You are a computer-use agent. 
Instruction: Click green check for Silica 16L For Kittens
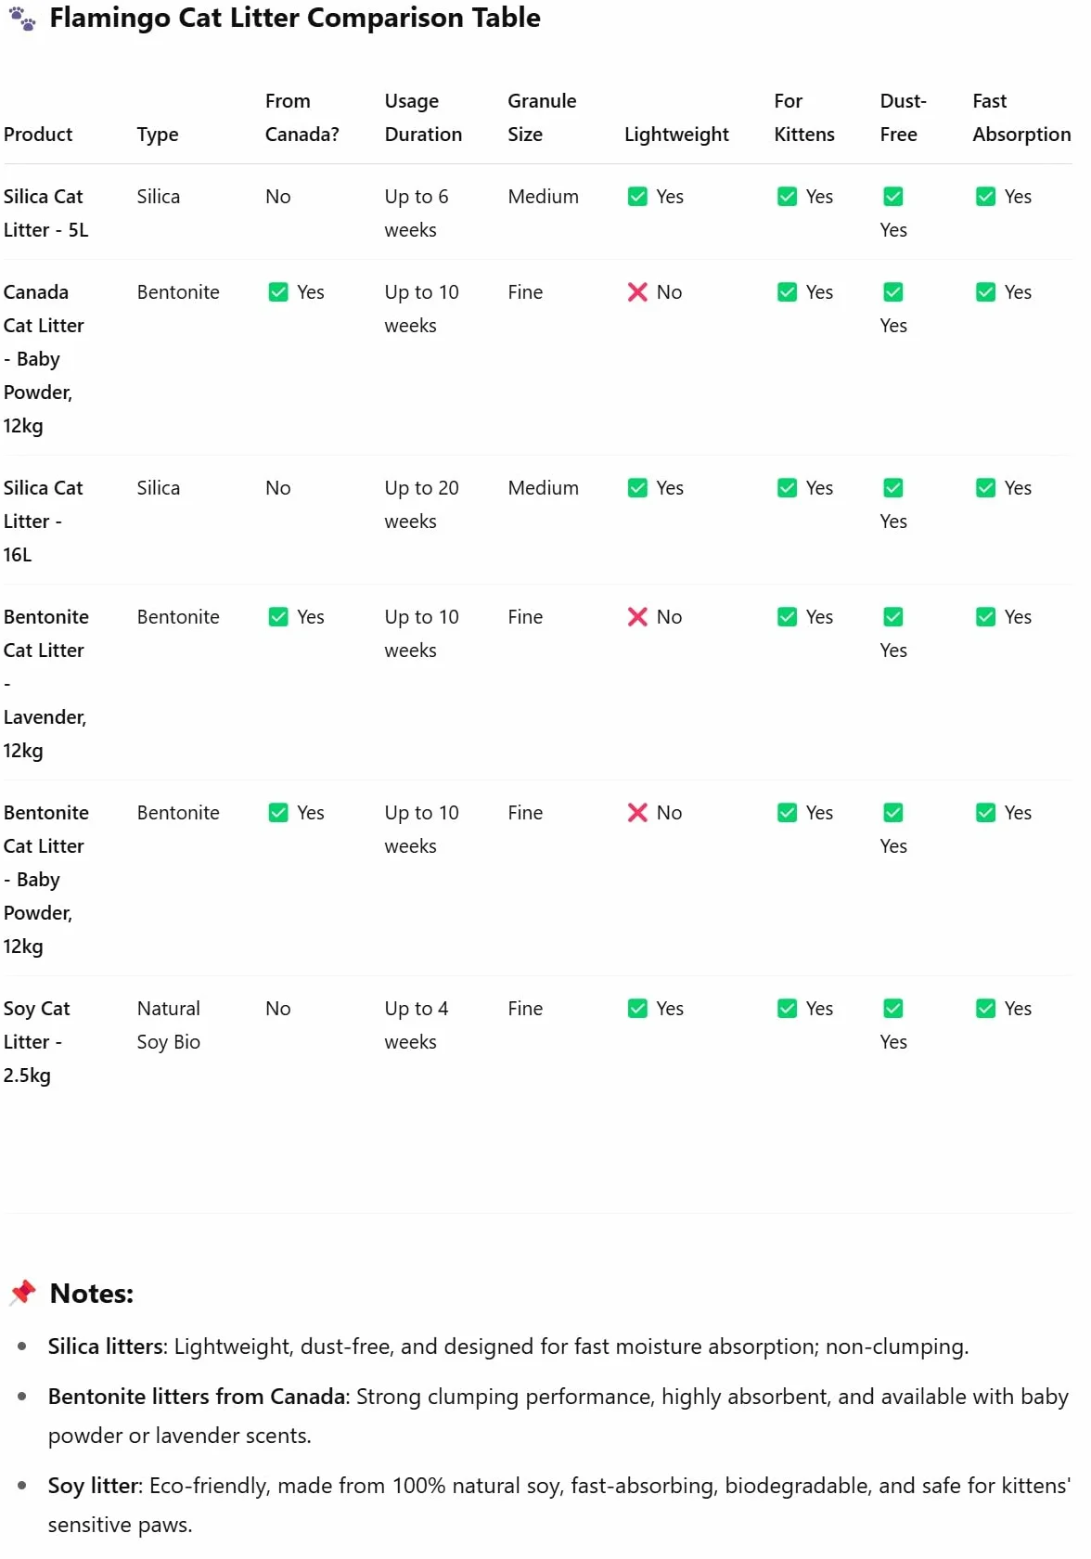(x=787, y=488)
